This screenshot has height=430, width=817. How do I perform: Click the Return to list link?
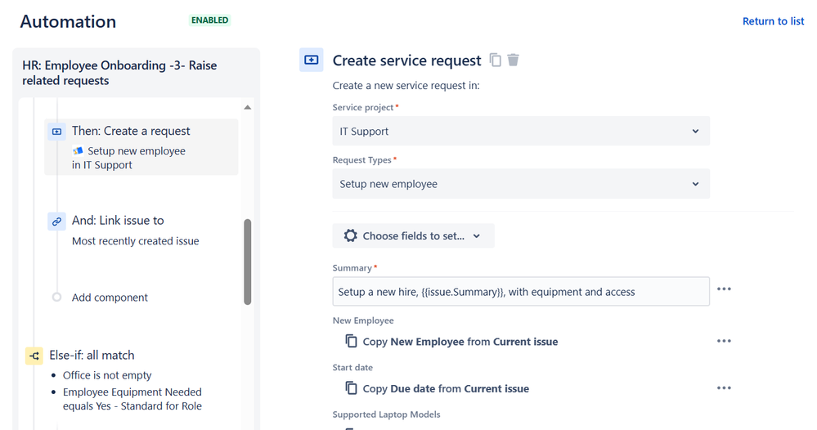coord(773,21)
